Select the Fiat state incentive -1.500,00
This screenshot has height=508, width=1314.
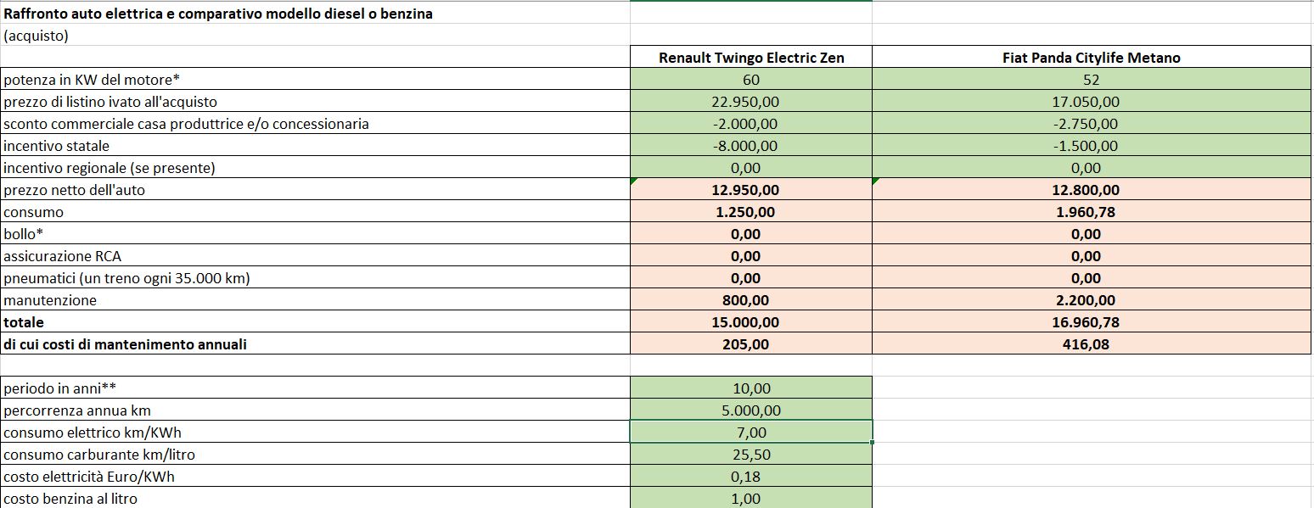(1092, 147)
